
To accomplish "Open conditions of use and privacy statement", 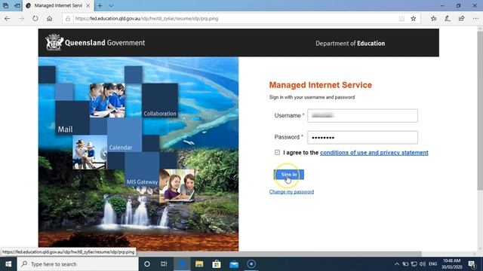I will [x=374, y=152].
